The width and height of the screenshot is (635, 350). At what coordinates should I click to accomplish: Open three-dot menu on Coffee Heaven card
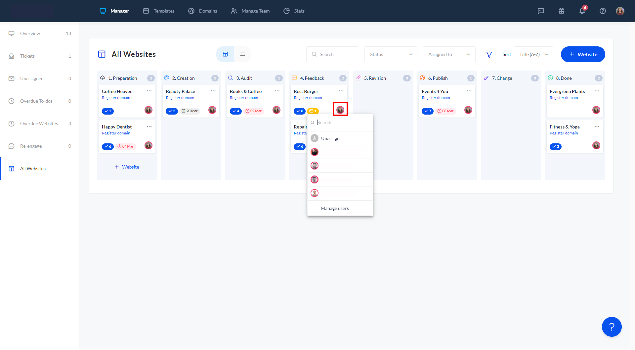coord(149,91)
